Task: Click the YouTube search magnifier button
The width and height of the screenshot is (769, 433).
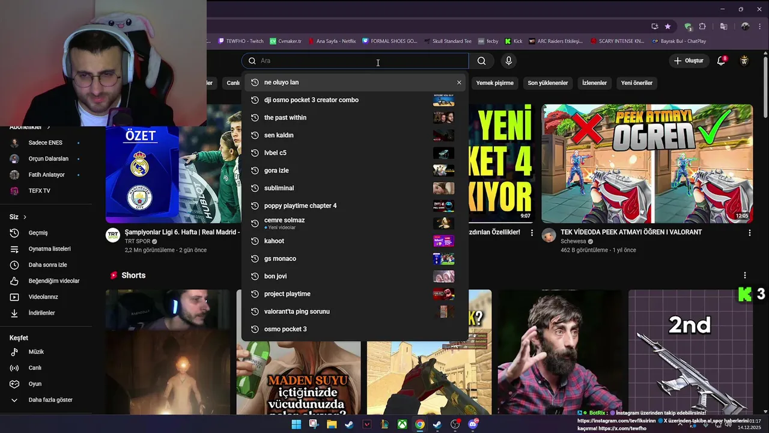Action: [481, 61]
